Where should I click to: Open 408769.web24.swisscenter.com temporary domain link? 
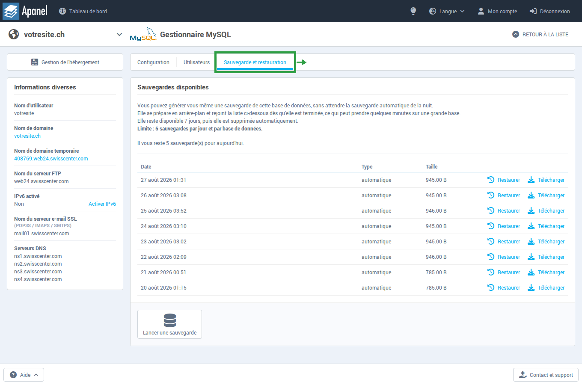pos(51,159)
